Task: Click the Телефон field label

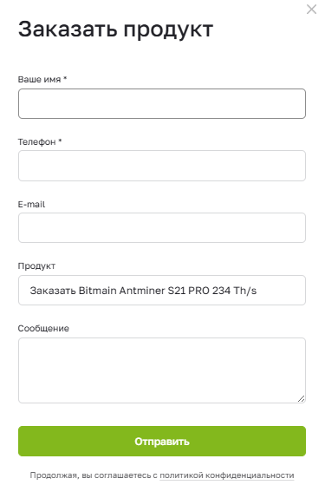Action: click(x=36, y=142)
